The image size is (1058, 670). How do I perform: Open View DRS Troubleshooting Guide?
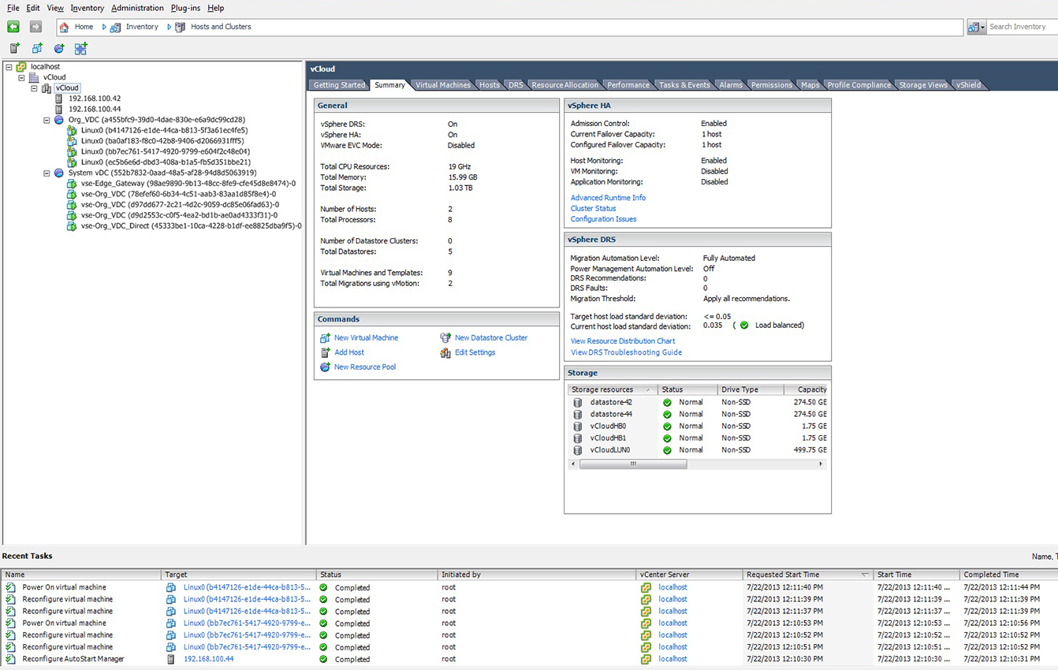pos(626,352)
